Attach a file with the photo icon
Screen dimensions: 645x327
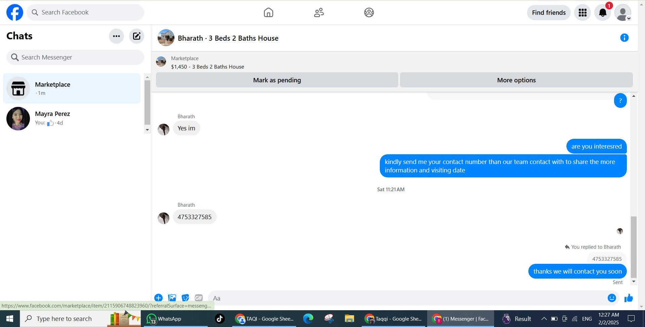pyautogui.click(x=172, y=298)
